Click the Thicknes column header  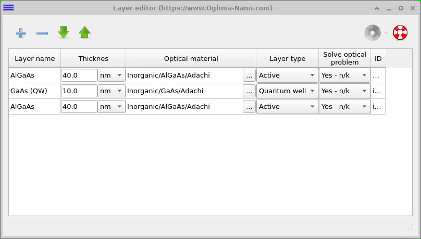[x=93, y=58]
